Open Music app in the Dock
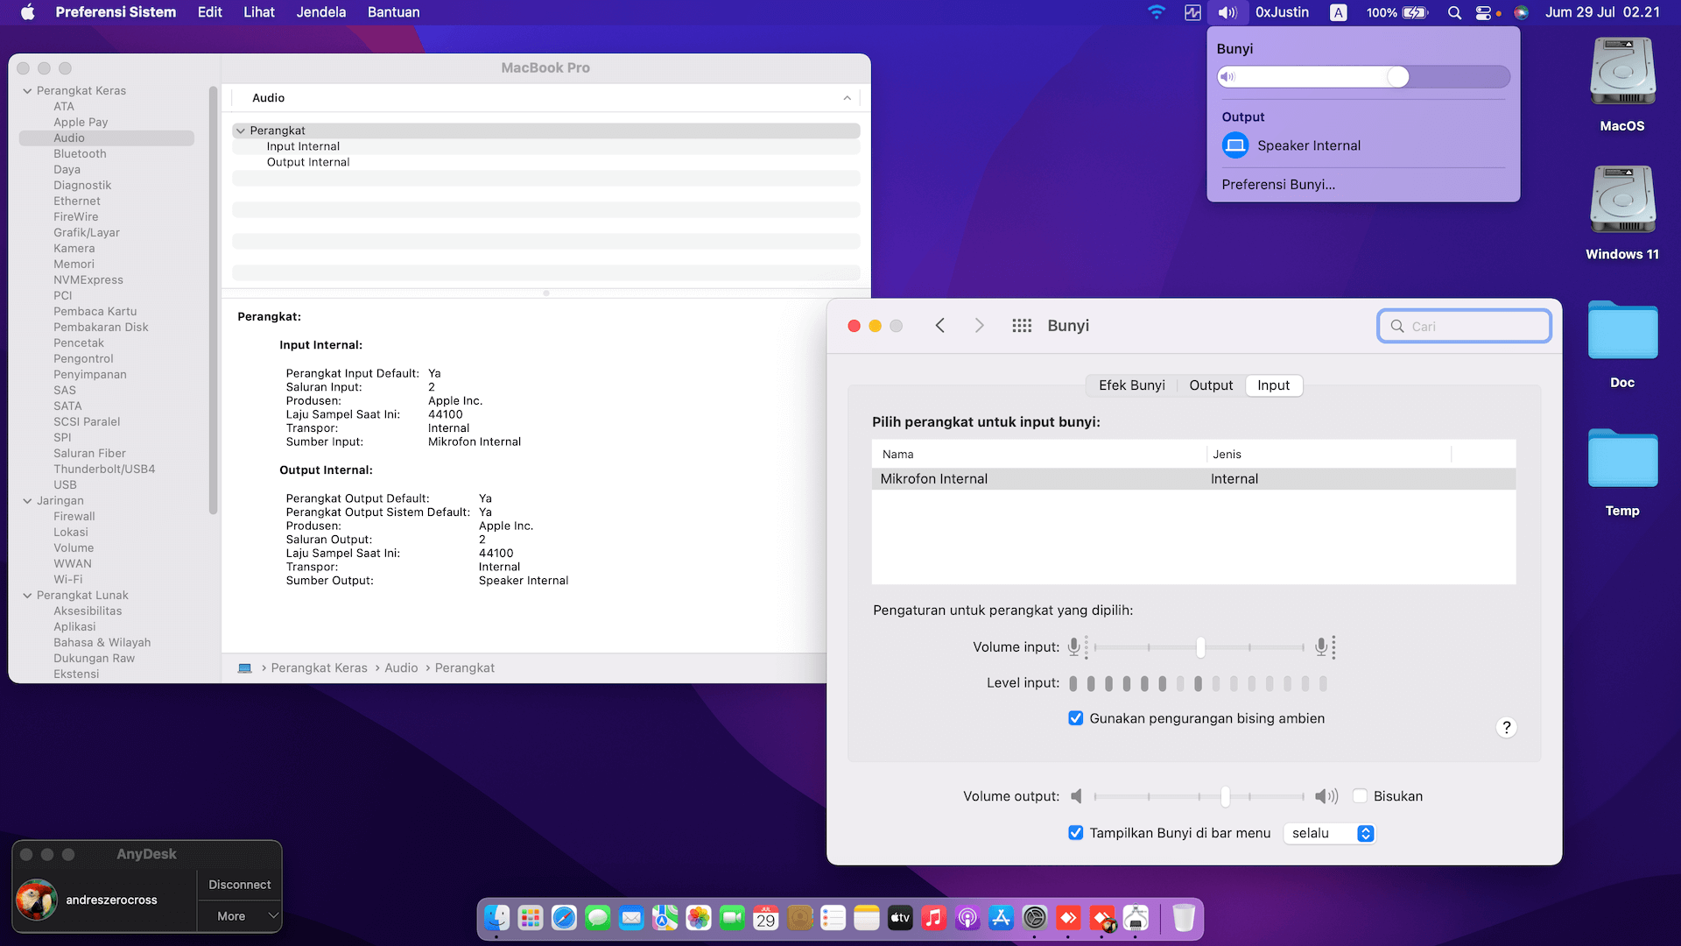 pyautogui.click(x=933, y=917)
